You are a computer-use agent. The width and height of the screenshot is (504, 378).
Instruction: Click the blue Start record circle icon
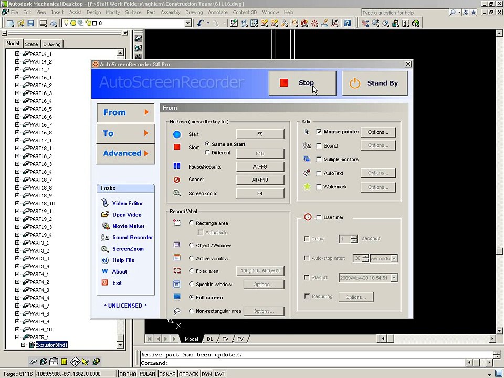(177, 134)
